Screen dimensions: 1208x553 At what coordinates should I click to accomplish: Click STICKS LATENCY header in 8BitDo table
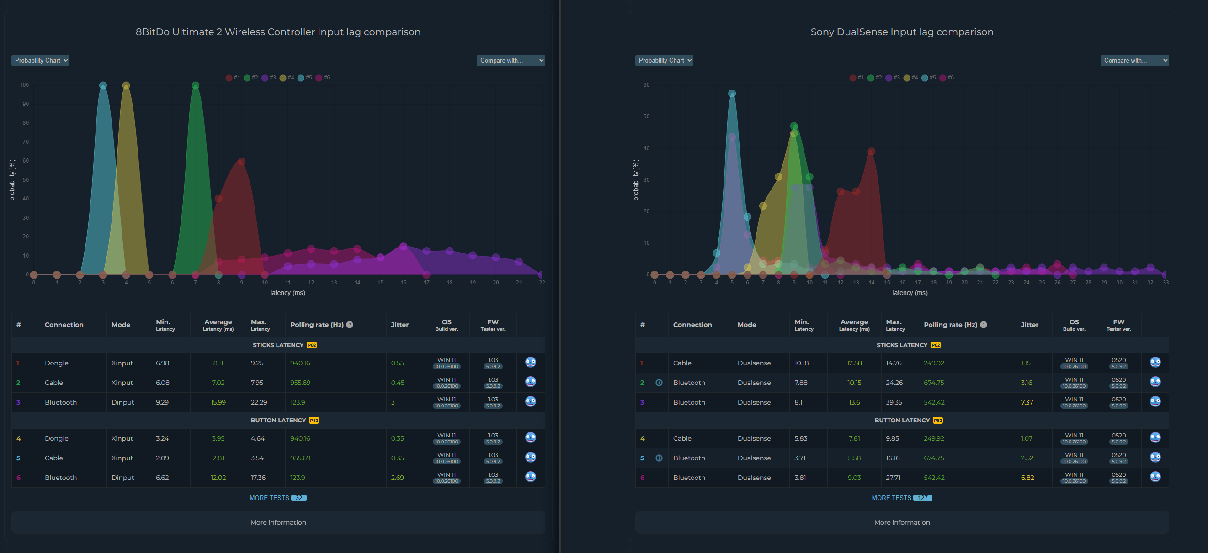tap(278, 345)
